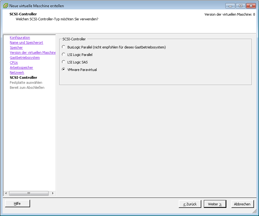Select LSI Logic SAS controller
The image size is (259, 216).
click(64, 62)
